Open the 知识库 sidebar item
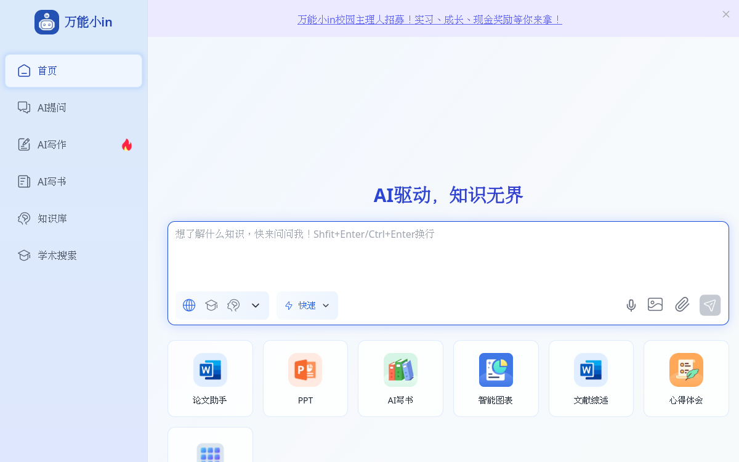 coord(74,219)
